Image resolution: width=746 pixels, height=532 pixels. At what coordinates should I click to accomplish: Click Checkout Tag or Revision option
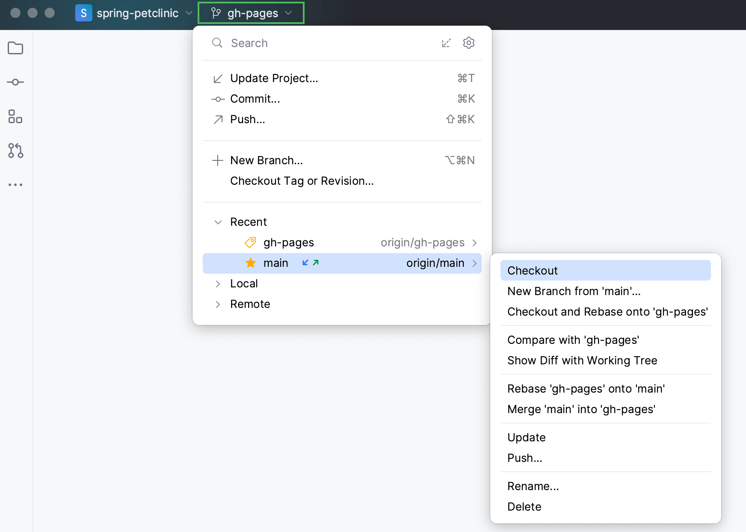click(302, 180)
